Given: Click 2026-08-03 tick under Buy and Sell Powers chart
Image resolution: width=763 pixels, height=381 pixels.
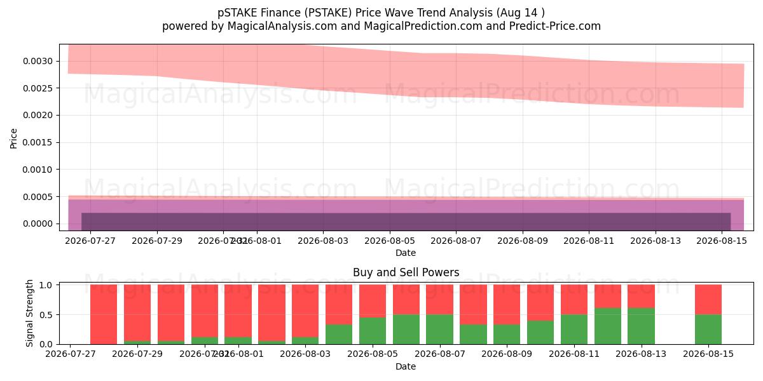Looking at the screenshot, I should pyautogui.click(x=305, y=354).
